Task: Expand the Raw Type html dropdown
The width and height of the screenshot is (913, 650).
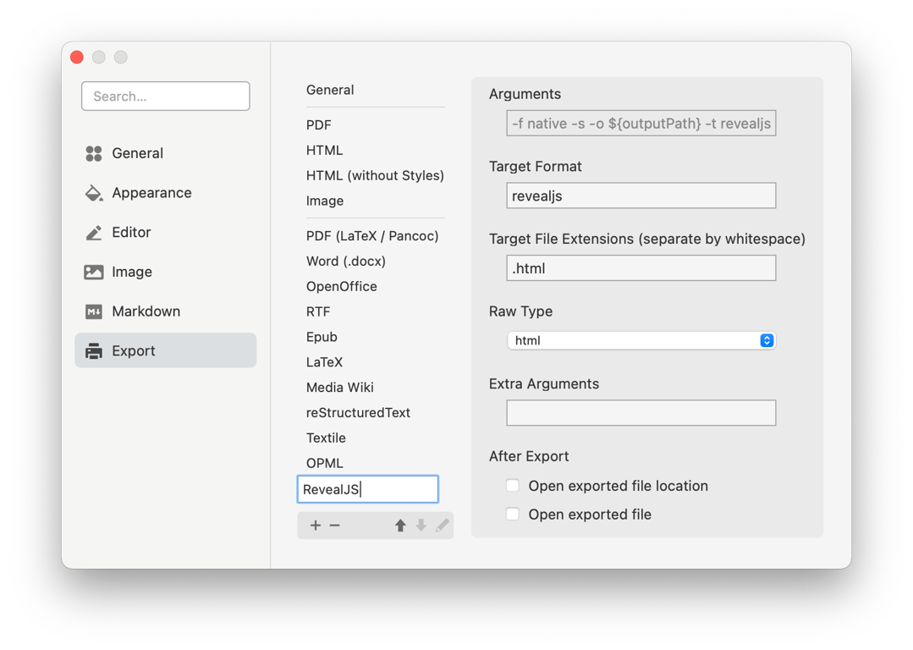Action: pyautogui.click(x=641, y=340)
